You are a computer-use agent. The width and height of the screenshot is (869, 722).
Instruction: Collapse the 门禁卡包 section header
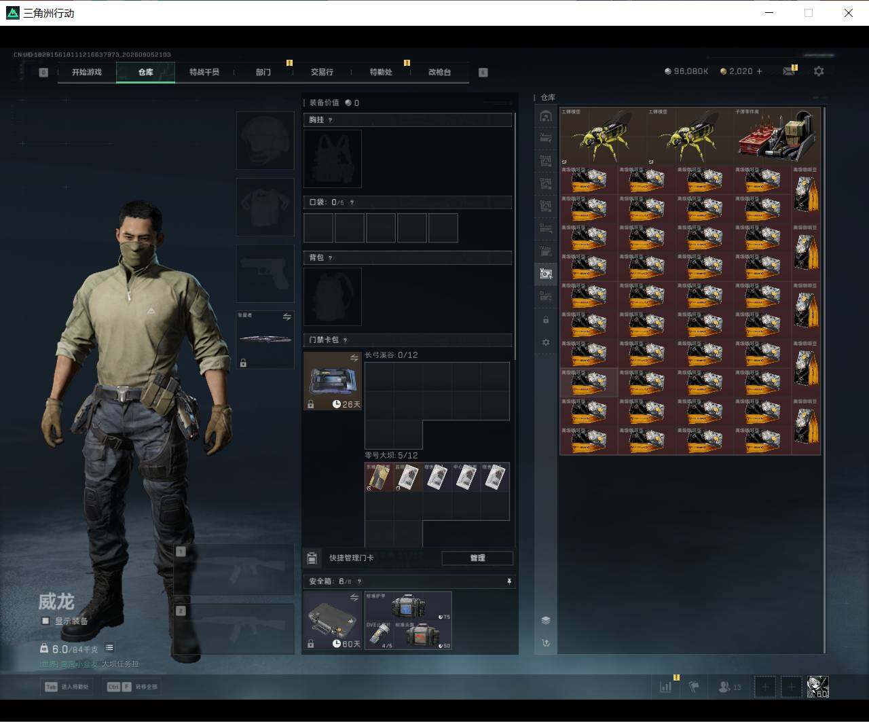pyautogui.click(x=407, y=340)
